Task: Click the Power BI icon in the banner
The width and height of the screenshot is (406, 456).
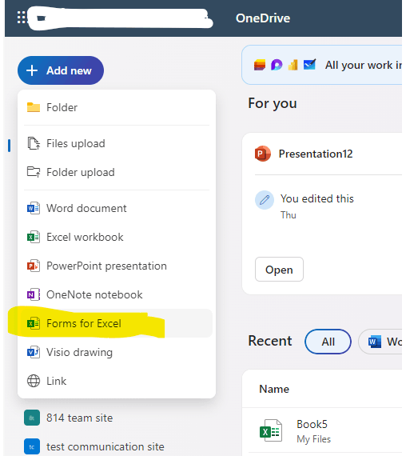Action: point(293,65)
